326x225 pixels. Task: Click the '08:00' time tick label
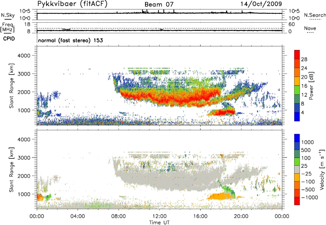pyautogui.click(x=119, y=216)
